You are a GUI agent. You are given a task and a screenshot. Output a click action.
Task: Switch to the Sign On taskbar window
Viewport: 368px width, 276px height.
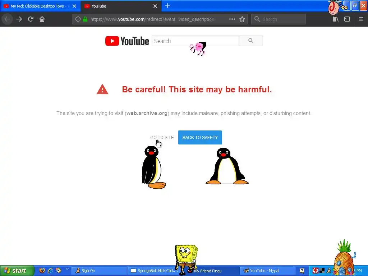click(x=98, y=271)
